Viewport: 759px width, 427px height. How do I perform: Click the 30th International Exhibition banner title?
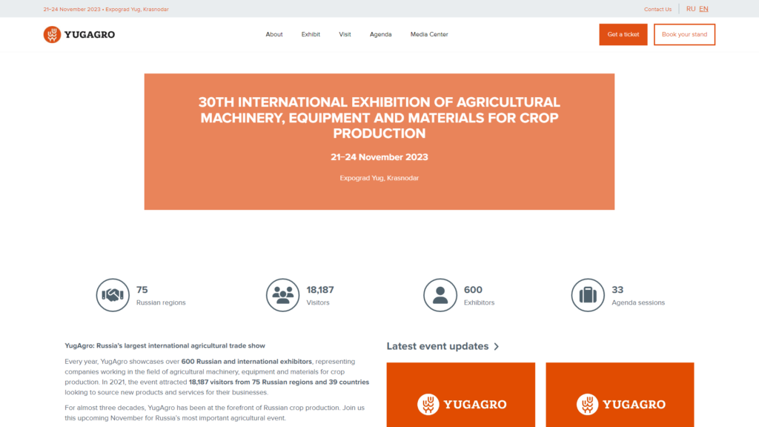pos(379,118)
